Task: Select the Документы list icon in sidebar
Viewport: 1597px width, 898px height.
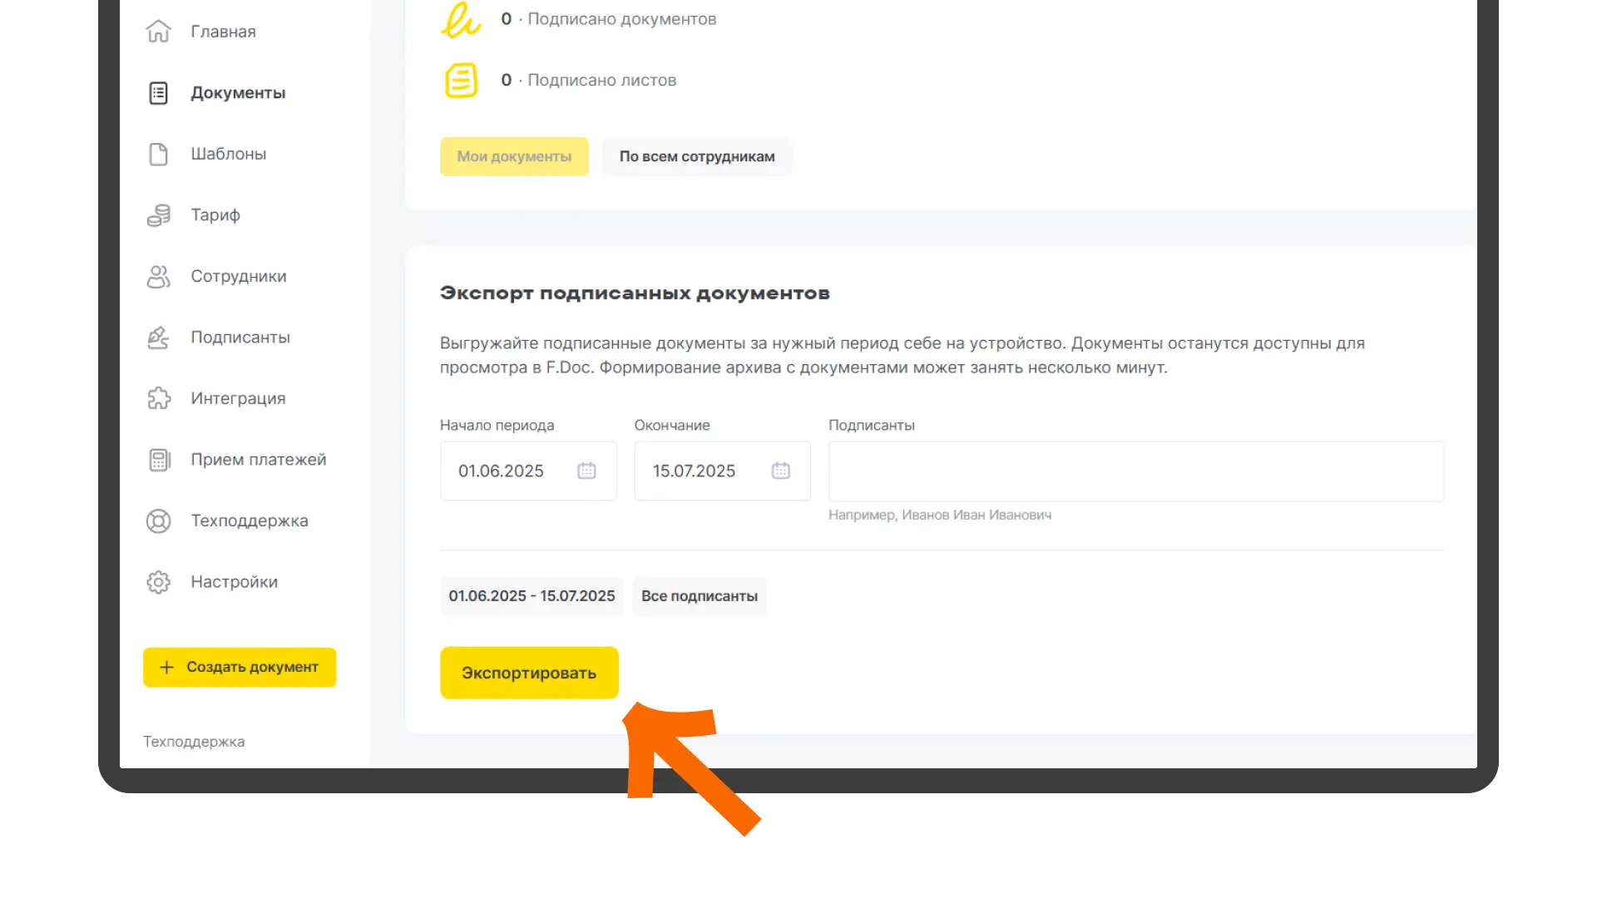Action: click(x=158, y=93)
